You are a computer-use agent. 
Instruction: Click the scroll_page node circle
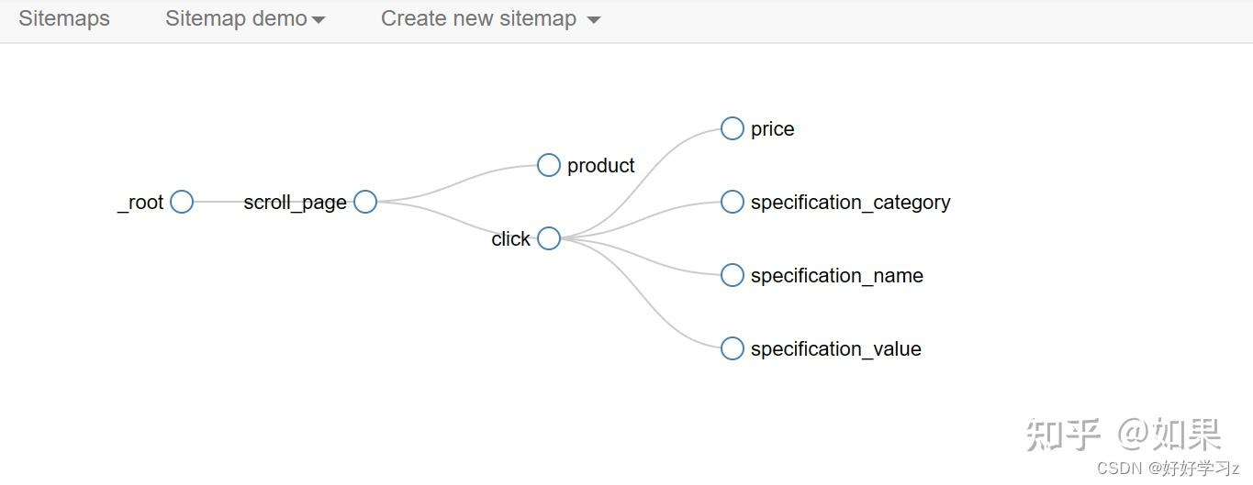(365, 202)
